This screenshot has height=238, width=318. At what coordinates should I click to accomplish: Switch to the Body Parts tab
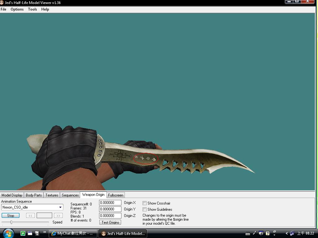[34, 195]
